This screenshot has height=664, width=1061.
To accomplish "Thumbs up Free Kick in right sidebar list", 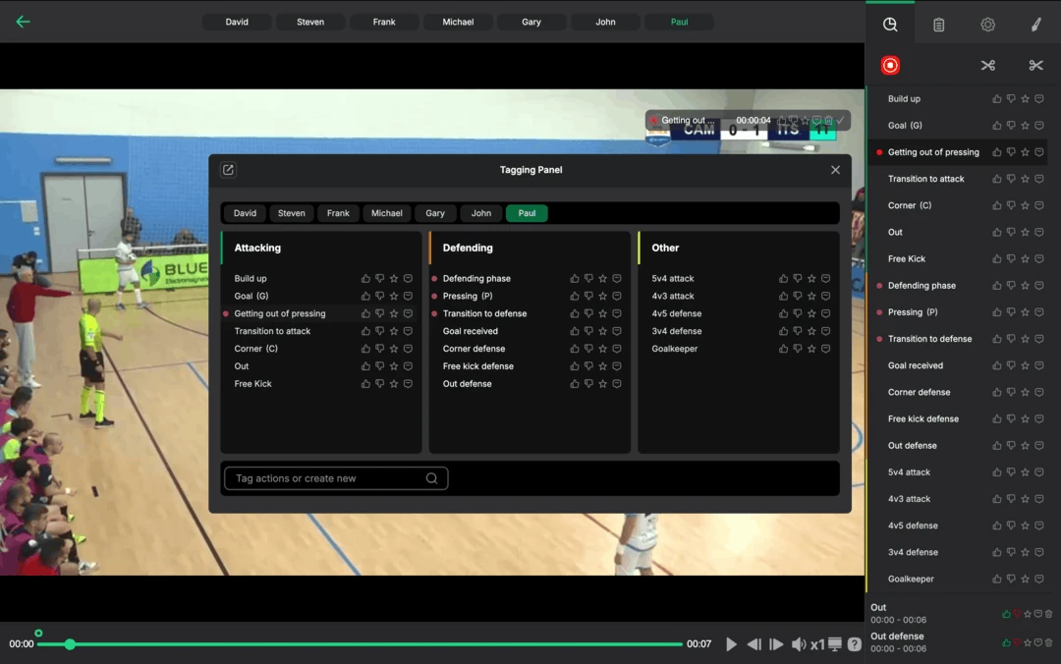I will 997,258.
